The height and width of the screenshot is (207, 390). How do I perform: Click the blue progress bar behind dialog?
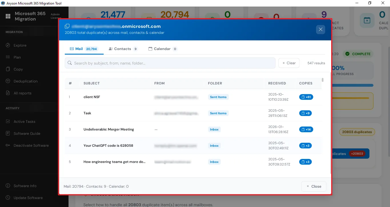coord(353,85)
